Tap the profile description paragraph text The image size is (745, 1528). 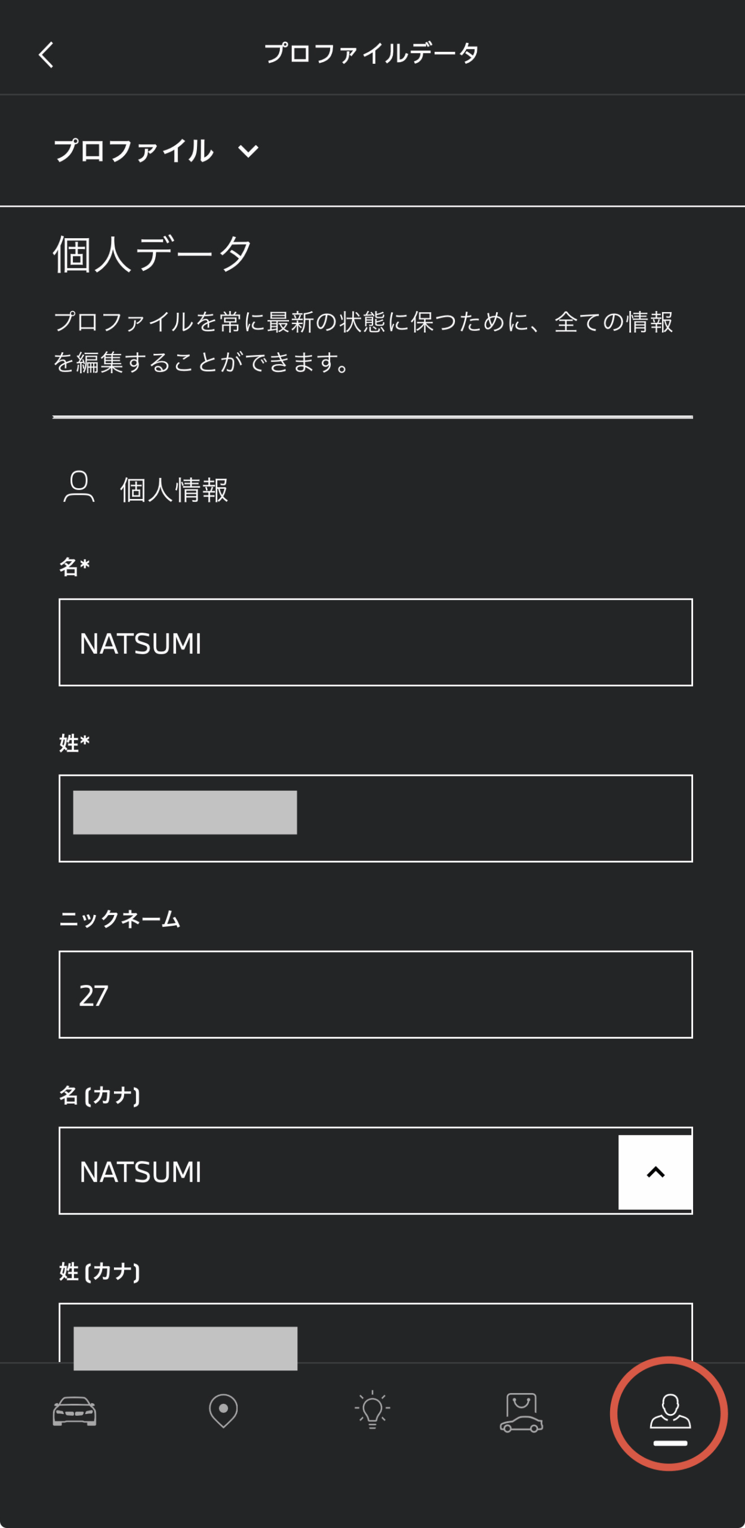(x=363, y=341)
